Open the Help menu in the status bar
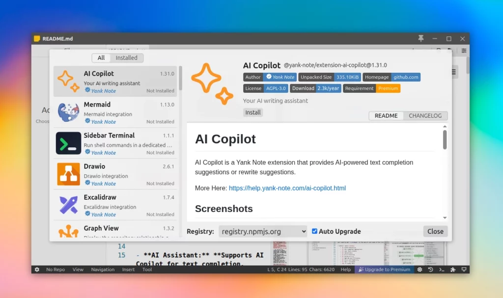Viewport: 503px width, 298px height. point(345,270)
